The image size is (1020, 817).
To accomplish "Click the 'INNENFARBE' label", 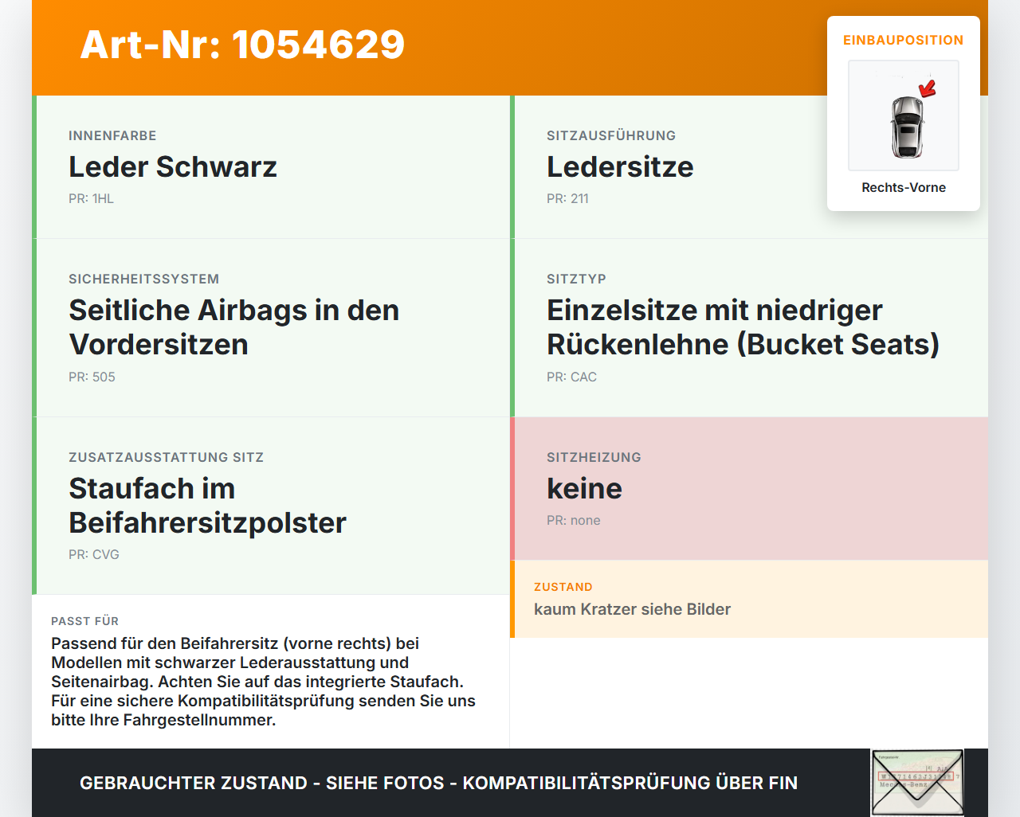I will point(112,135).
